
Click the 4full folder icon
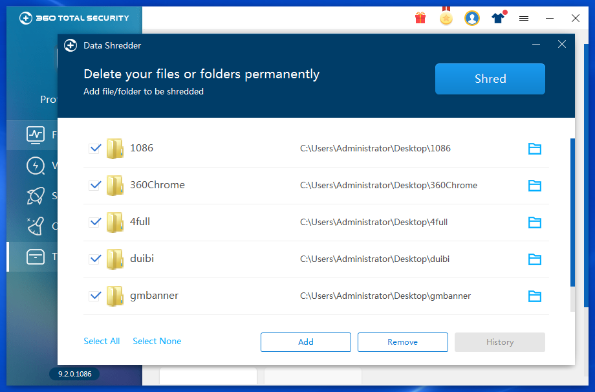point(114,222)
